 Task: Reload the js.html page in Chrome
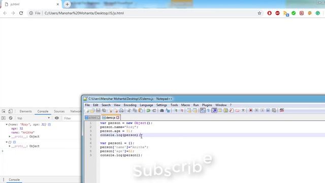click(x=21, y=13)
